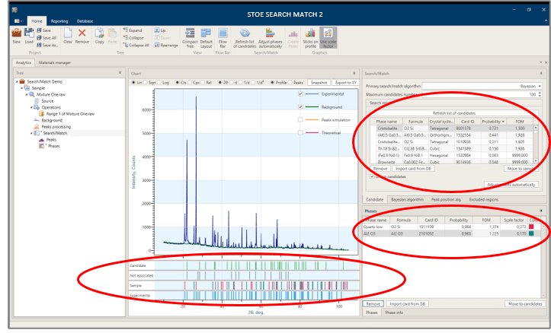551x333 pixels.
Task: Toggle the Experimental legend checkbox
Action: pos(300,94)
